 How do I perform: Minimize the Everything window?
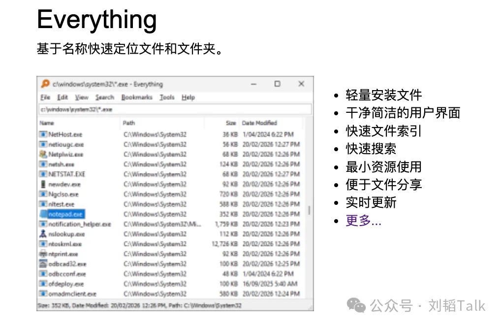(x=253, y=84)
